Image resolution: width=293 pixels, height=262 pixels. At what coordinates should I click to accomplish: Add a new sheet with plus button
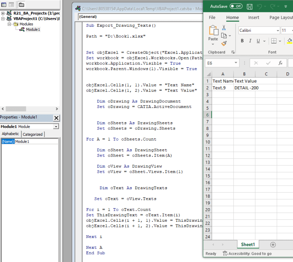tap(273, 245)
